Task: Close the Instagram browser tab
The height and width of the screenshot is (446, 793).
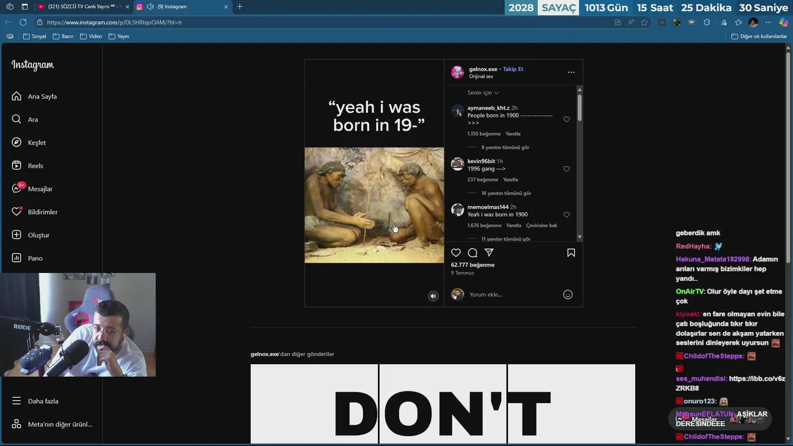Action: pyautogui.click(x=226, y=7)
